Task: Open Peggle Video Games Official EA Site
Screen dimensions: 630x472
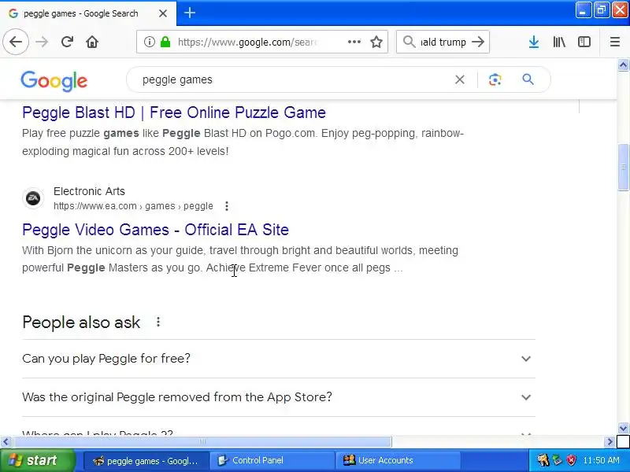Action: click(x=155, y=230)
